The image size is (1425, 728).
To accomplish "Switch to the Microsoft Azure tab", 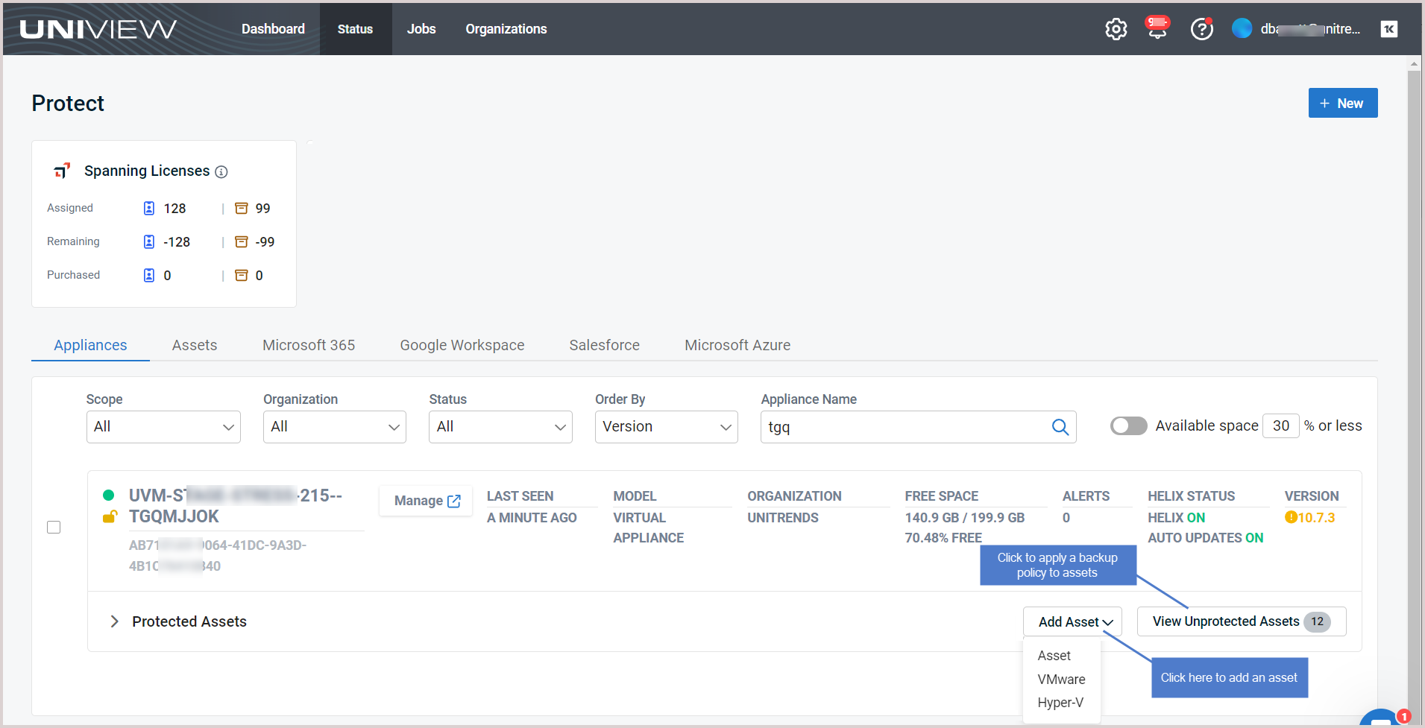I will tap(737, 345).
